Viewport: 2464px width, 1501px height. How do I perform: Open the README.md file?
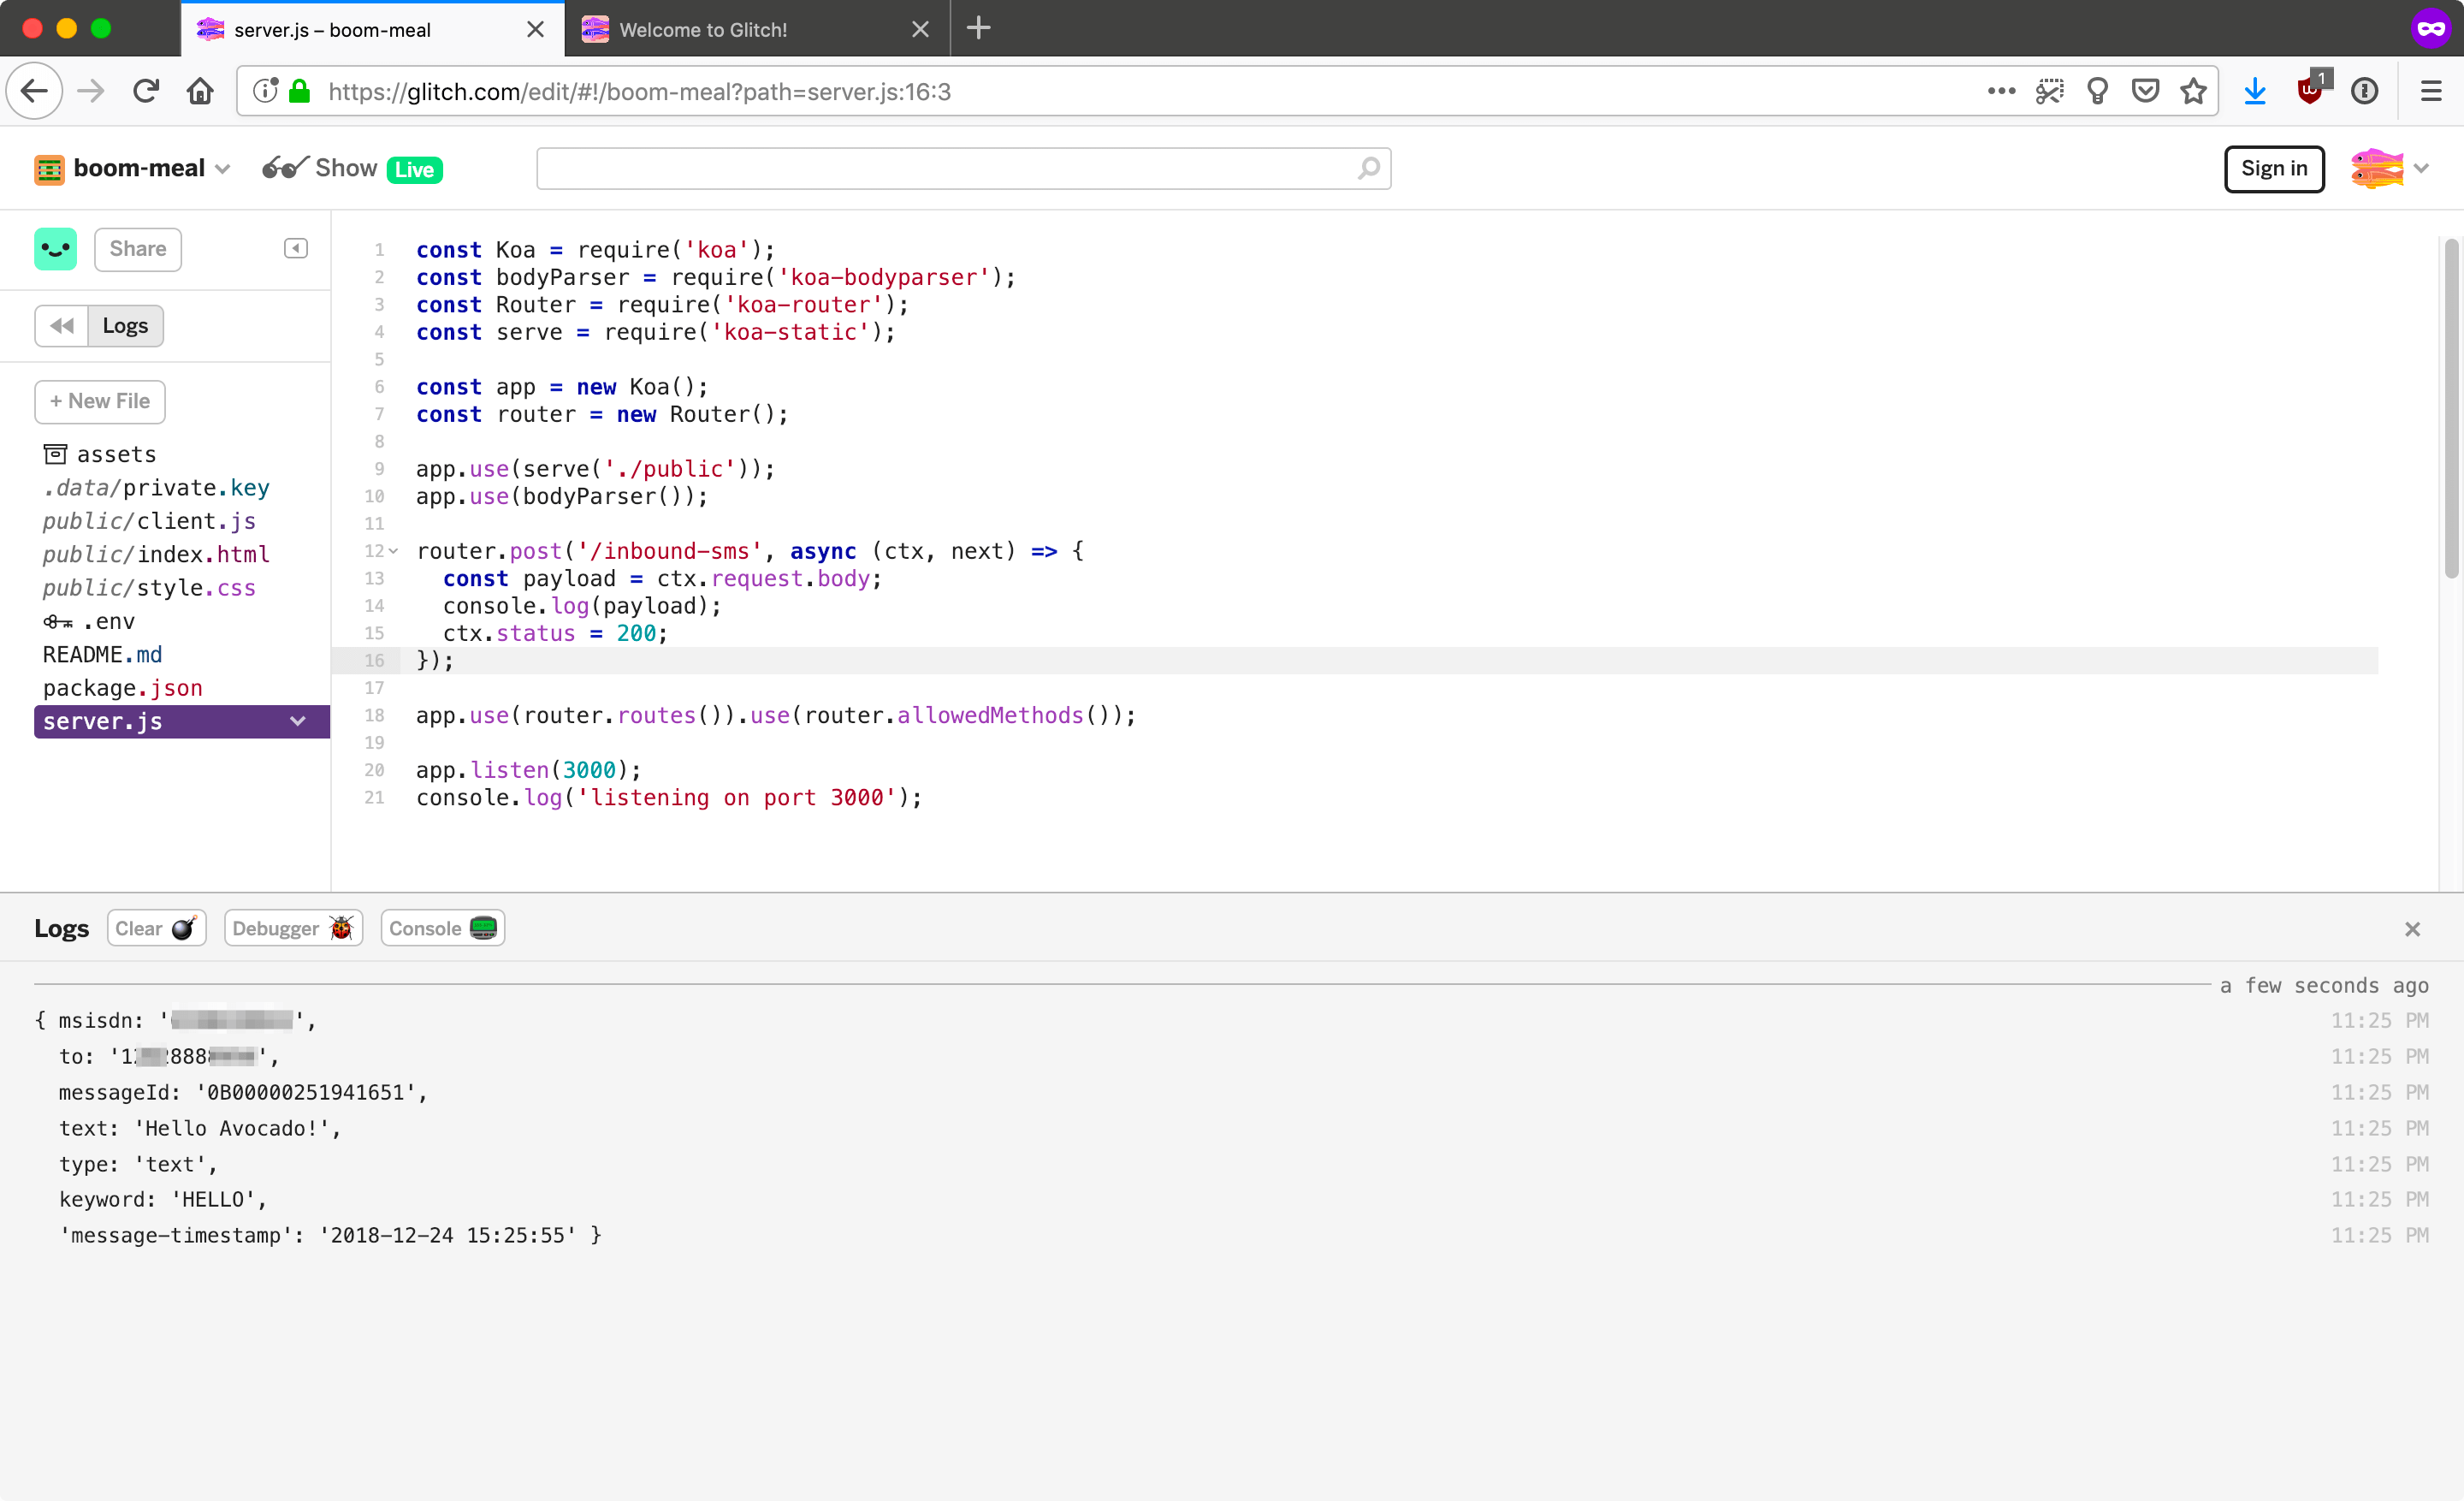pos(102,654)
